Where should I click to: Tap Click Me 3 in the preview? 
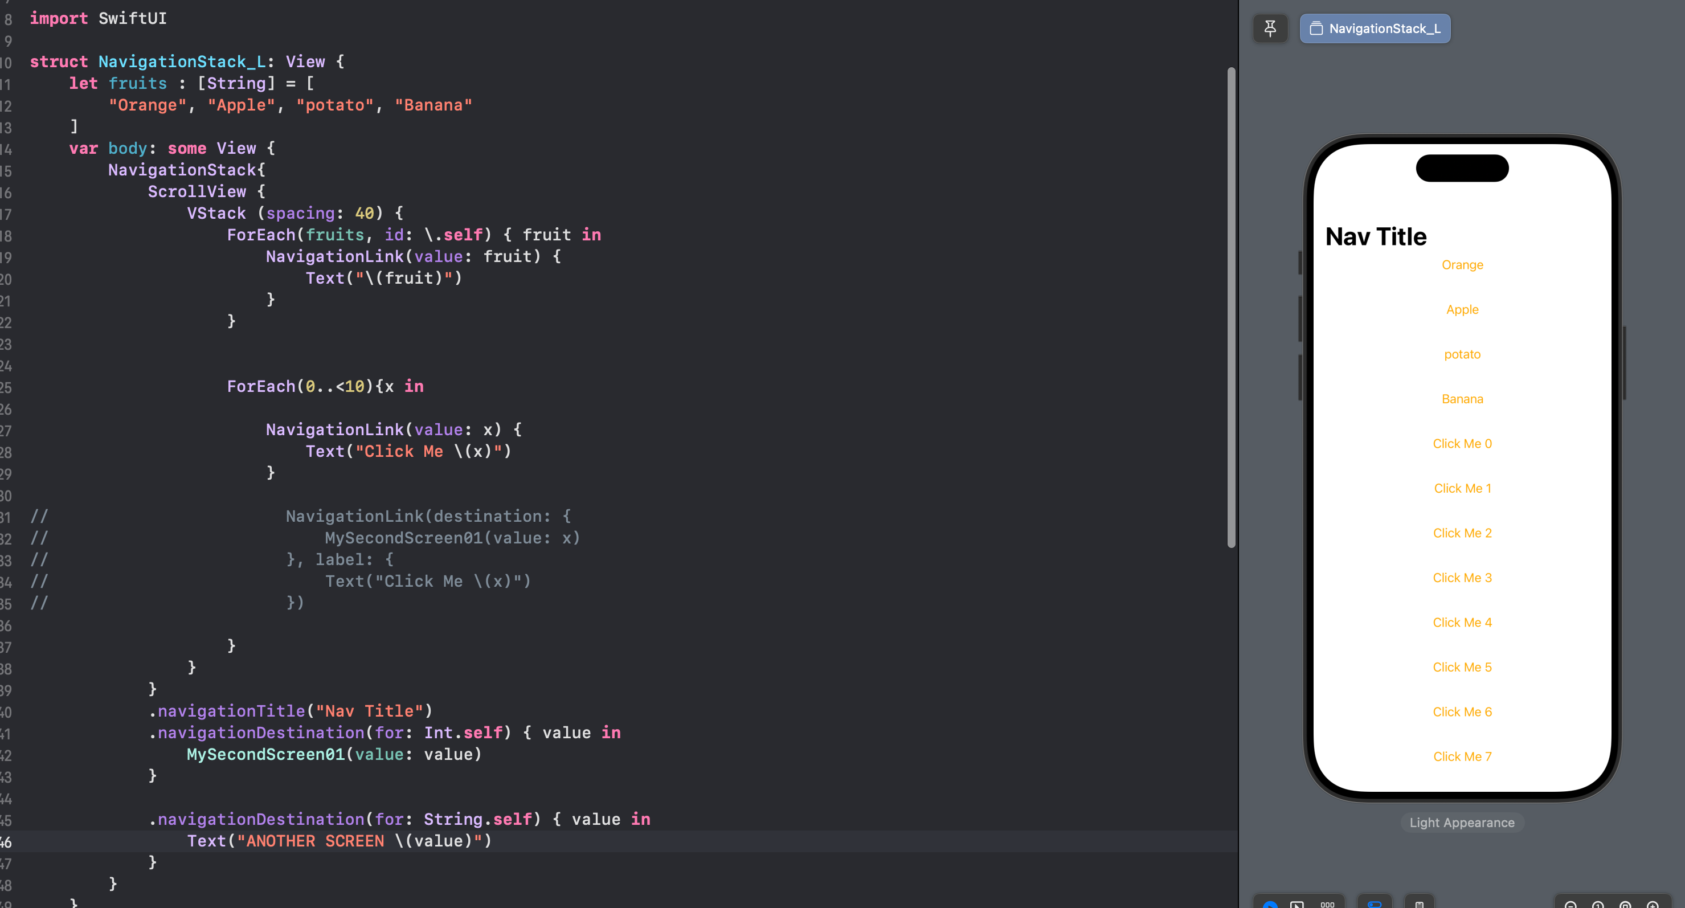pyautogui.click(x=1462, y=578)
